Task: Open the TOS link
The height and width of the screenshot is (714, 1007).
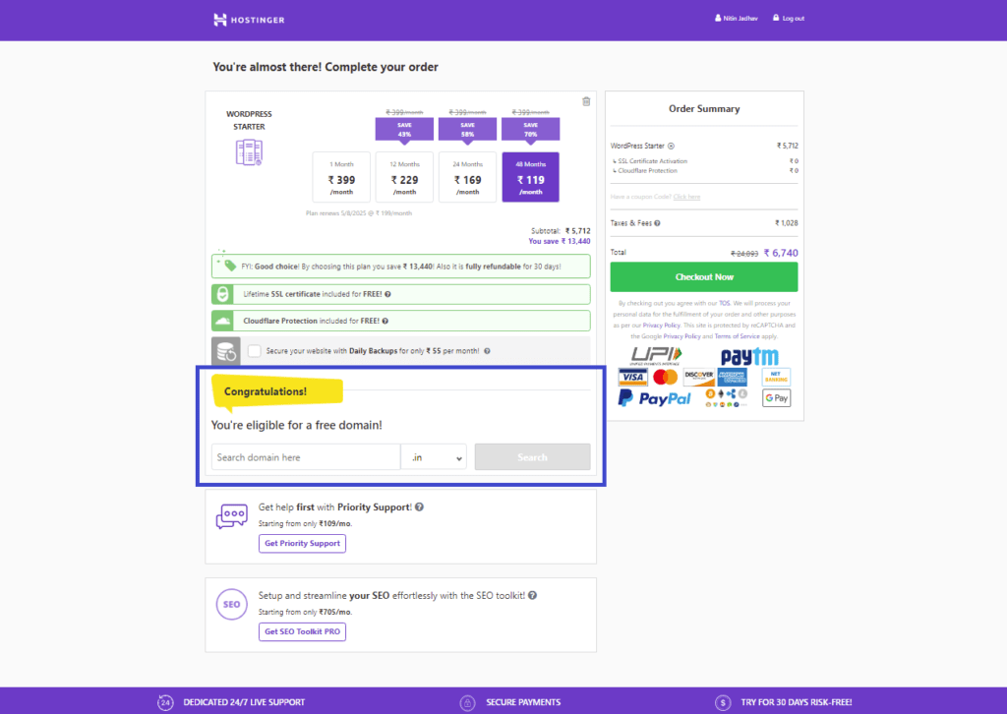Action: (725, 303)
